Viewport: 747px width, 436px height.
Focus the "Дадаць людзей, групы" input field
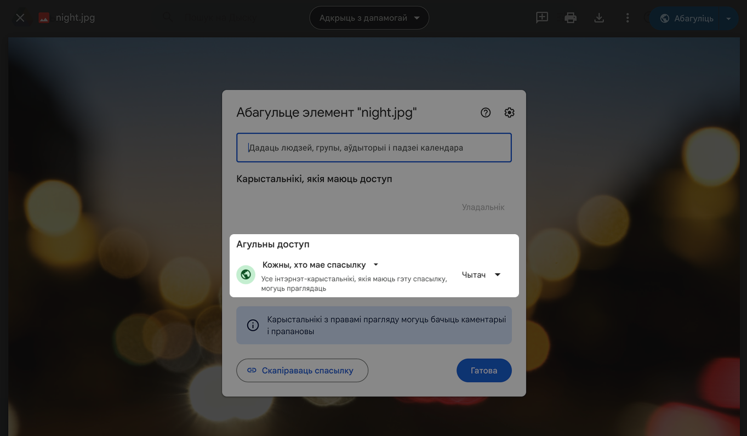(374, 148)
